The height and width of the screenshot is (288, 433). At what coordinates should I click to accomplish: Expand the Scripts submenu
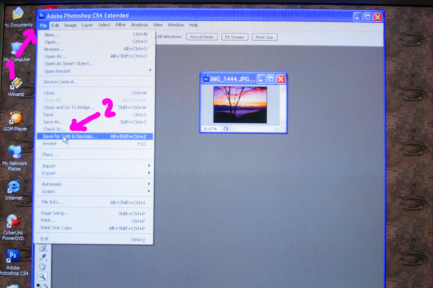tap(95, 191)
